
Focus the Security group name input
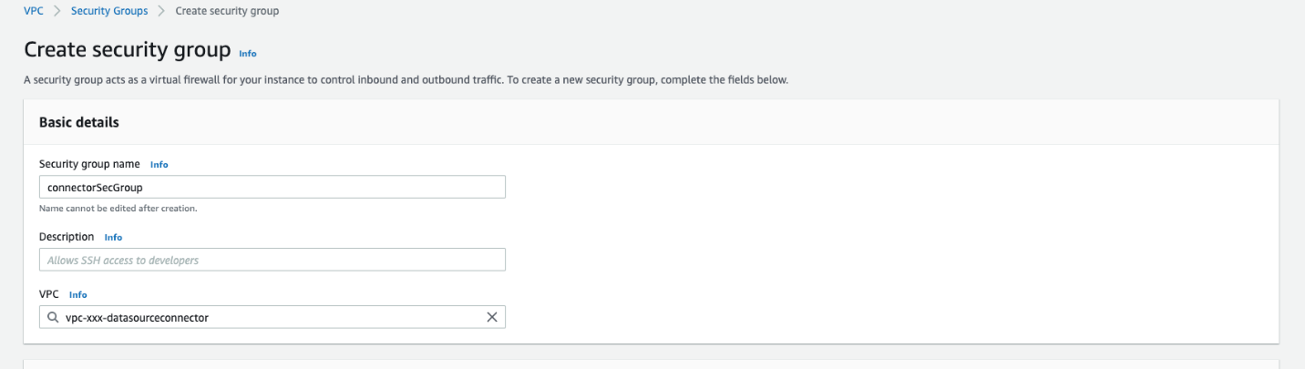tap(272, 187)
